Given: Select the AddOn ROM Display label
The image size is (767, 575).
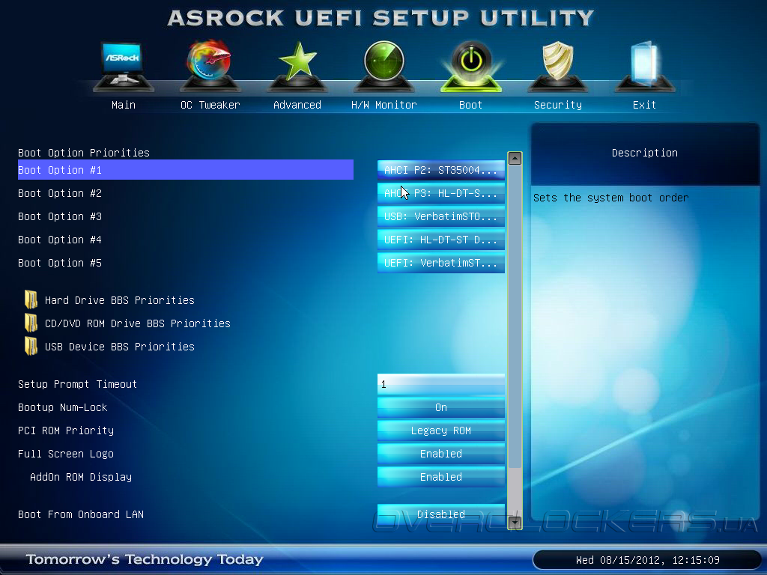Looking at the screenshot, I should coord(81,477).
